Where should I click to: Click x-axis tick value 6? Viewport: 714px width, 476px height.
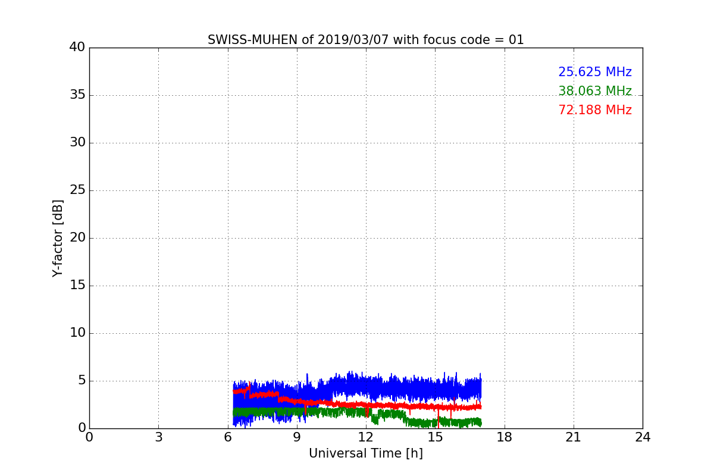point(228,437)
